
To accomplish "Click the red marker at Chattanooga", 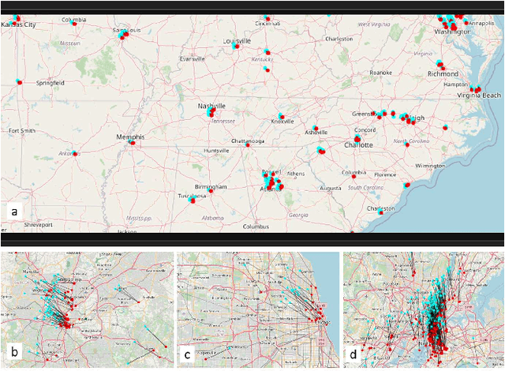I will pos(247,144).
